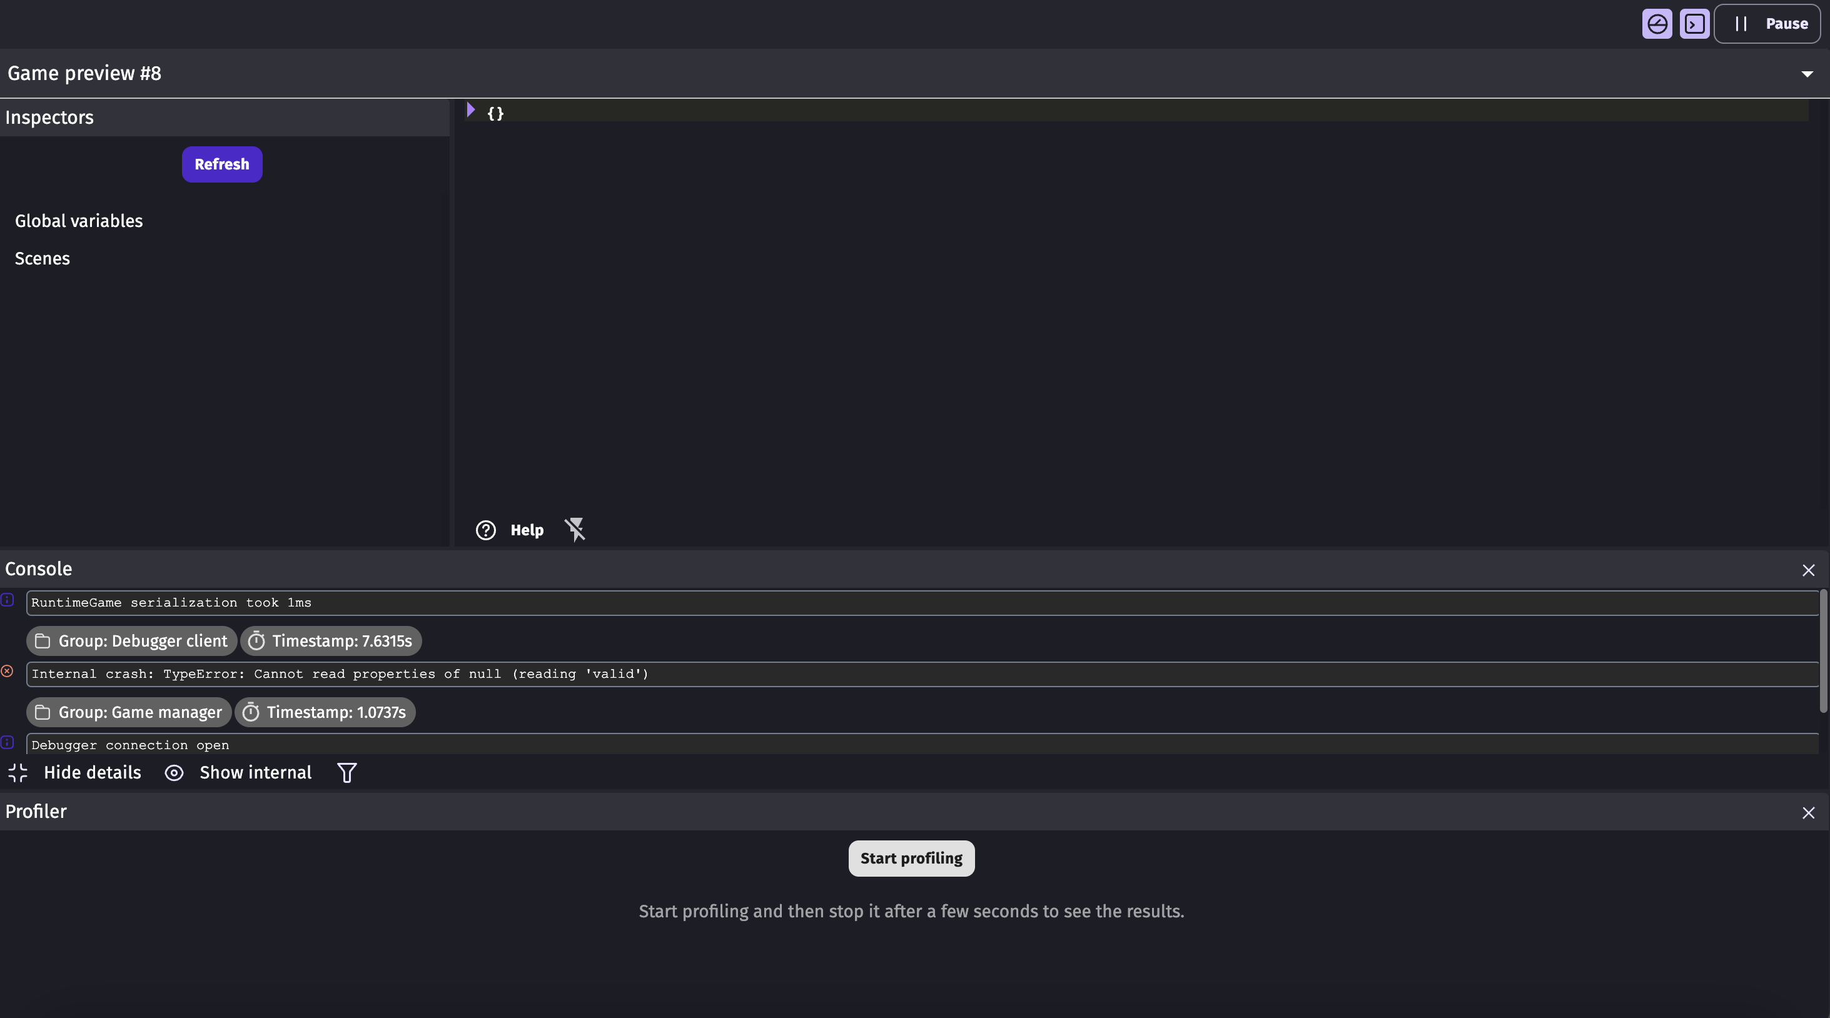
Task: Click the Game preview #8 title
Action: coord(84,73)
